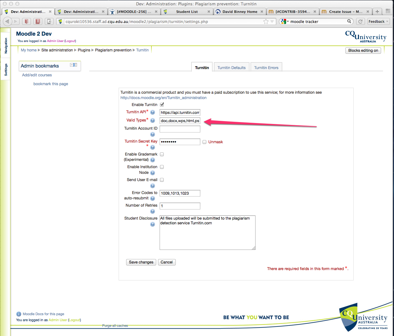Click into the Turnitin API text field

pyautogui.click(x=180, y=113)
